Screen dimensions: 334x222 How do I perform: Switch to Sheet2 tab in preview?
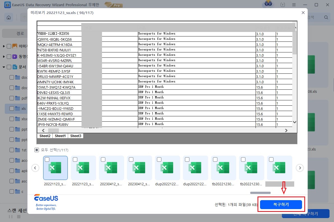pos(45,136)
